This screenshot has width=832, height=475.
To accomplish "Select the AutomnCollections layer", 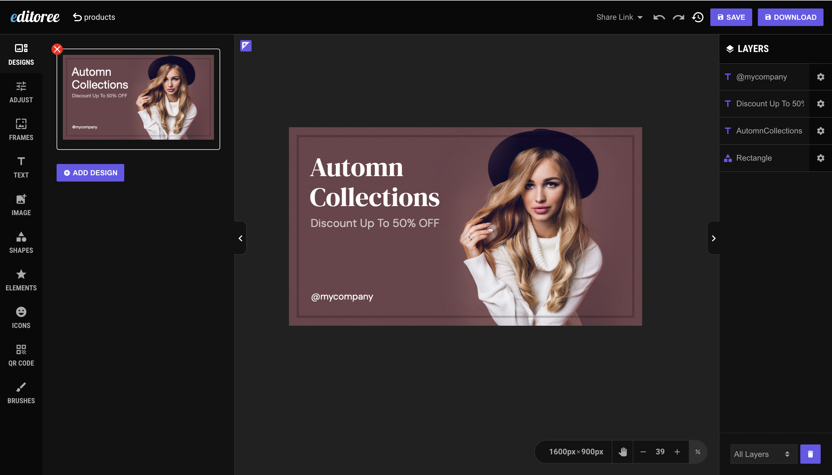I will coord(764,131).
